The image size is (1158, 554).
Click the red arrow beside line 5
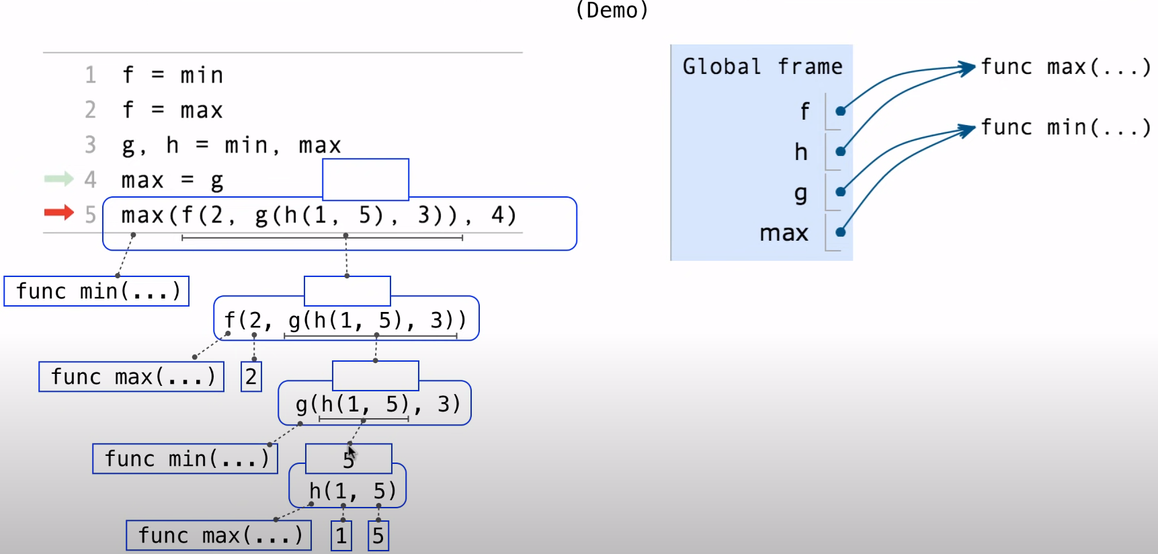pos(58,213)
